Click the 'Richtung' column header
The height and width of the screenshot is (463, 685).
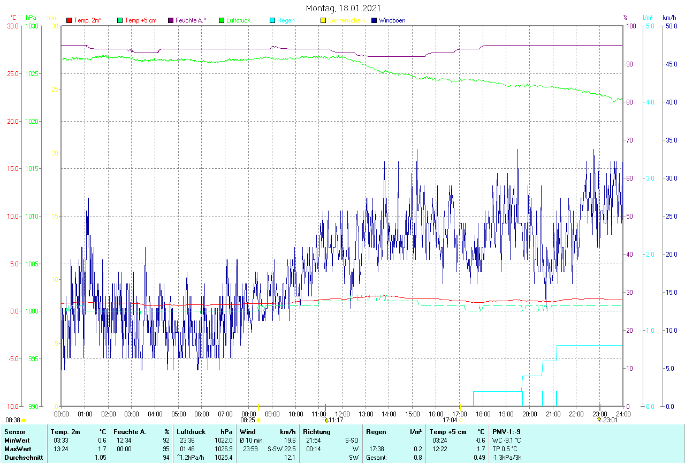pyautogui.click(x=317, y=431)
